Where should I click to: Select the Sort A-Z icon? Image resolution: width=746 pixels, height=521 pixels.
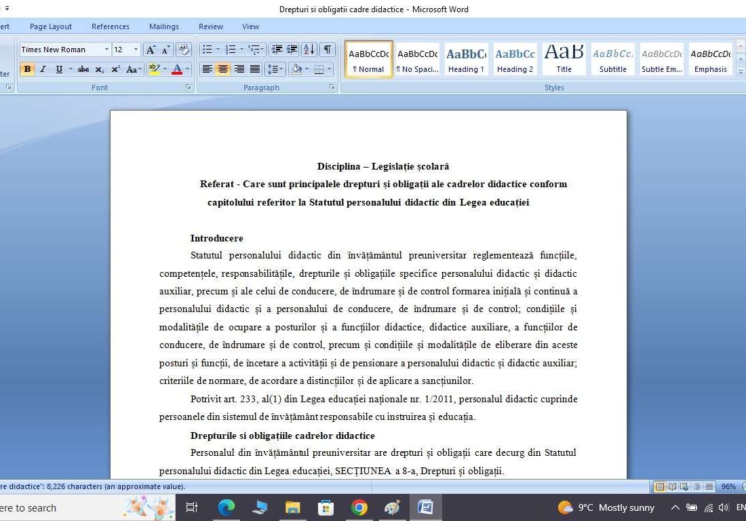point(309,50)
